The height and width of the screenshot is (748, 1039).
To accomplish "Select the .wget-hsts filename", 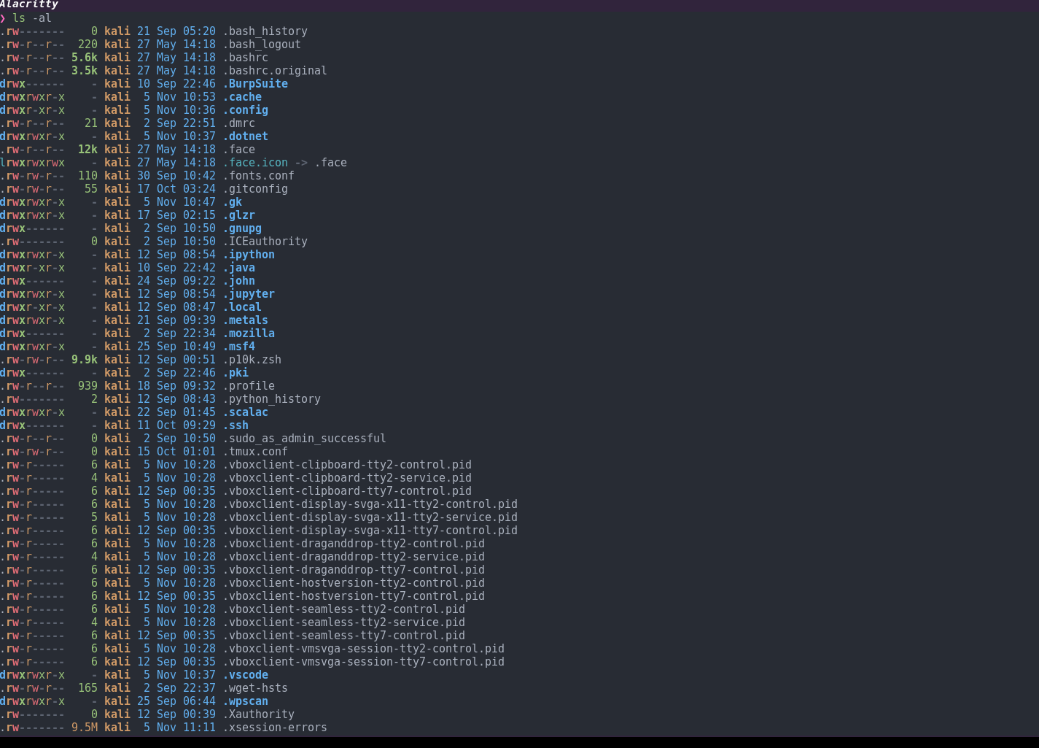I will 255,688.
